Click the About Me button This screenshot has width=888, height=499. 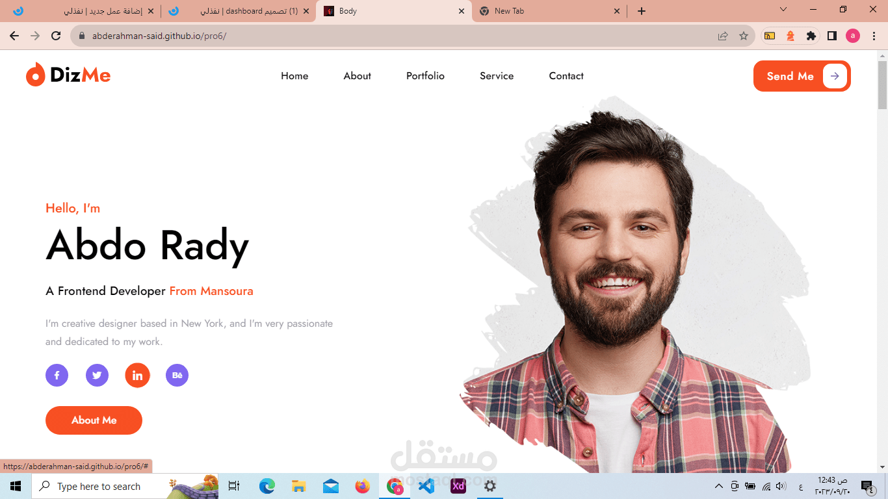click(94, 420)
